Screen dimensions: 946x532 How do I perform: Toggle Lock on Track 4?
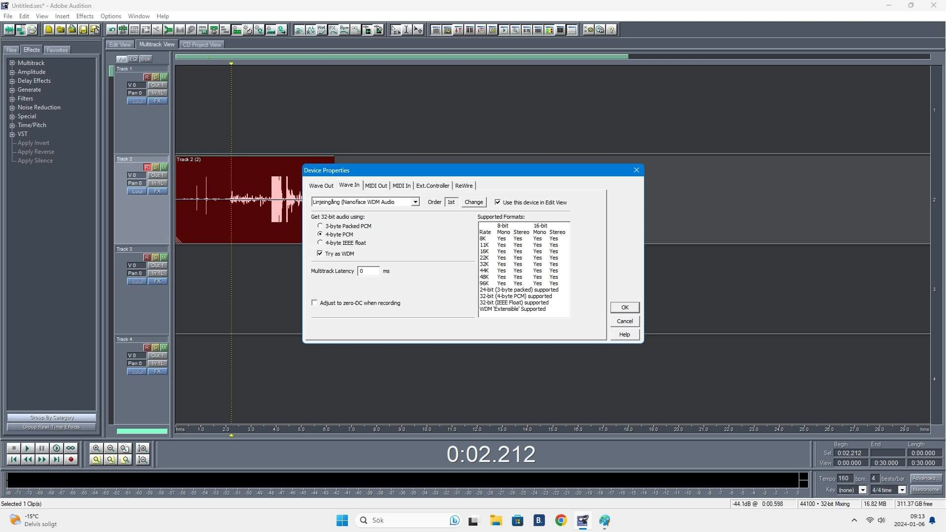[x=137, y=371]
